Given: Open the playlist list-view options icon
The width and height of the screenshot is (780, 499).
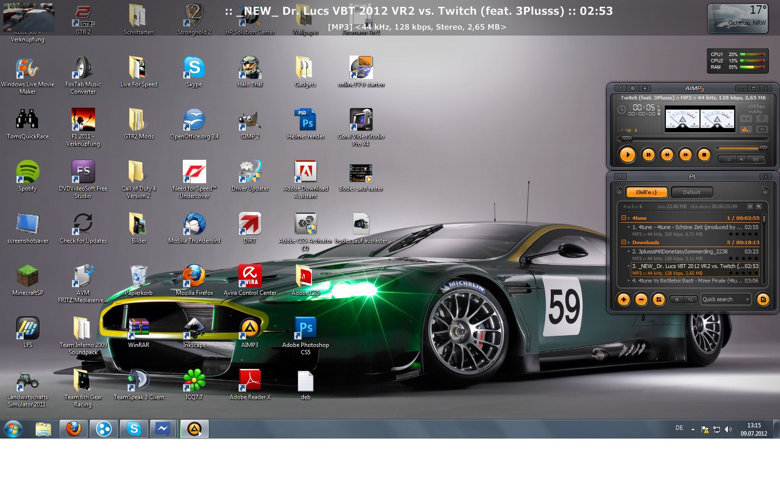Looking at the screenshot, I should tap(750, 206).
